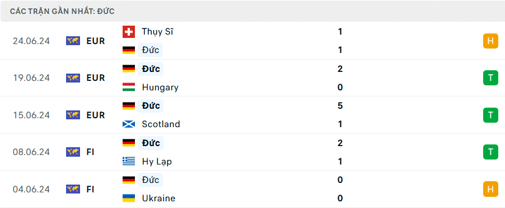This screenshot has height=208, width=505.
Task: Click the Hungary flag icon
Action: [129, 88]
